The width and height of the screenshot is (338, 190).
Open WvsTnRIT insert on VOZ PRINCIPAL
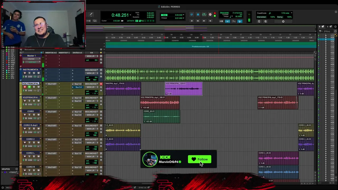point(52,84)
